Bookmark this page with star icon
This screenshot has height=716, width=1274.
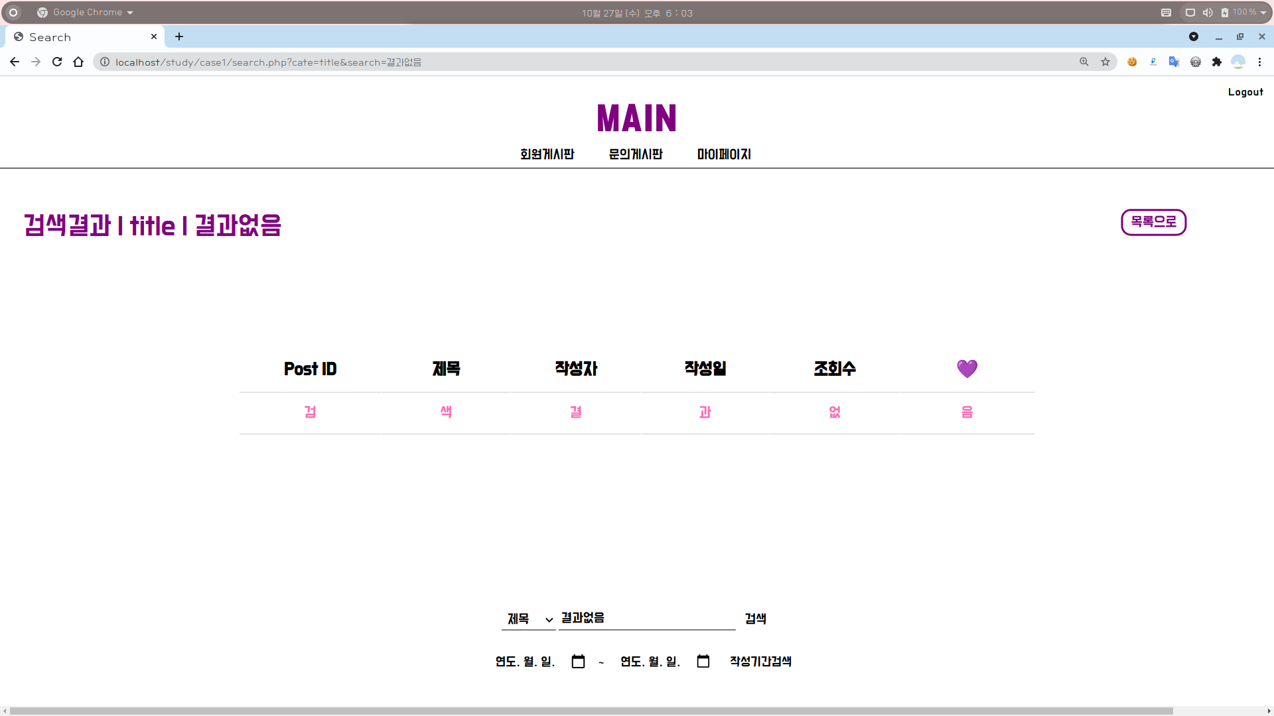(1105, 62)
